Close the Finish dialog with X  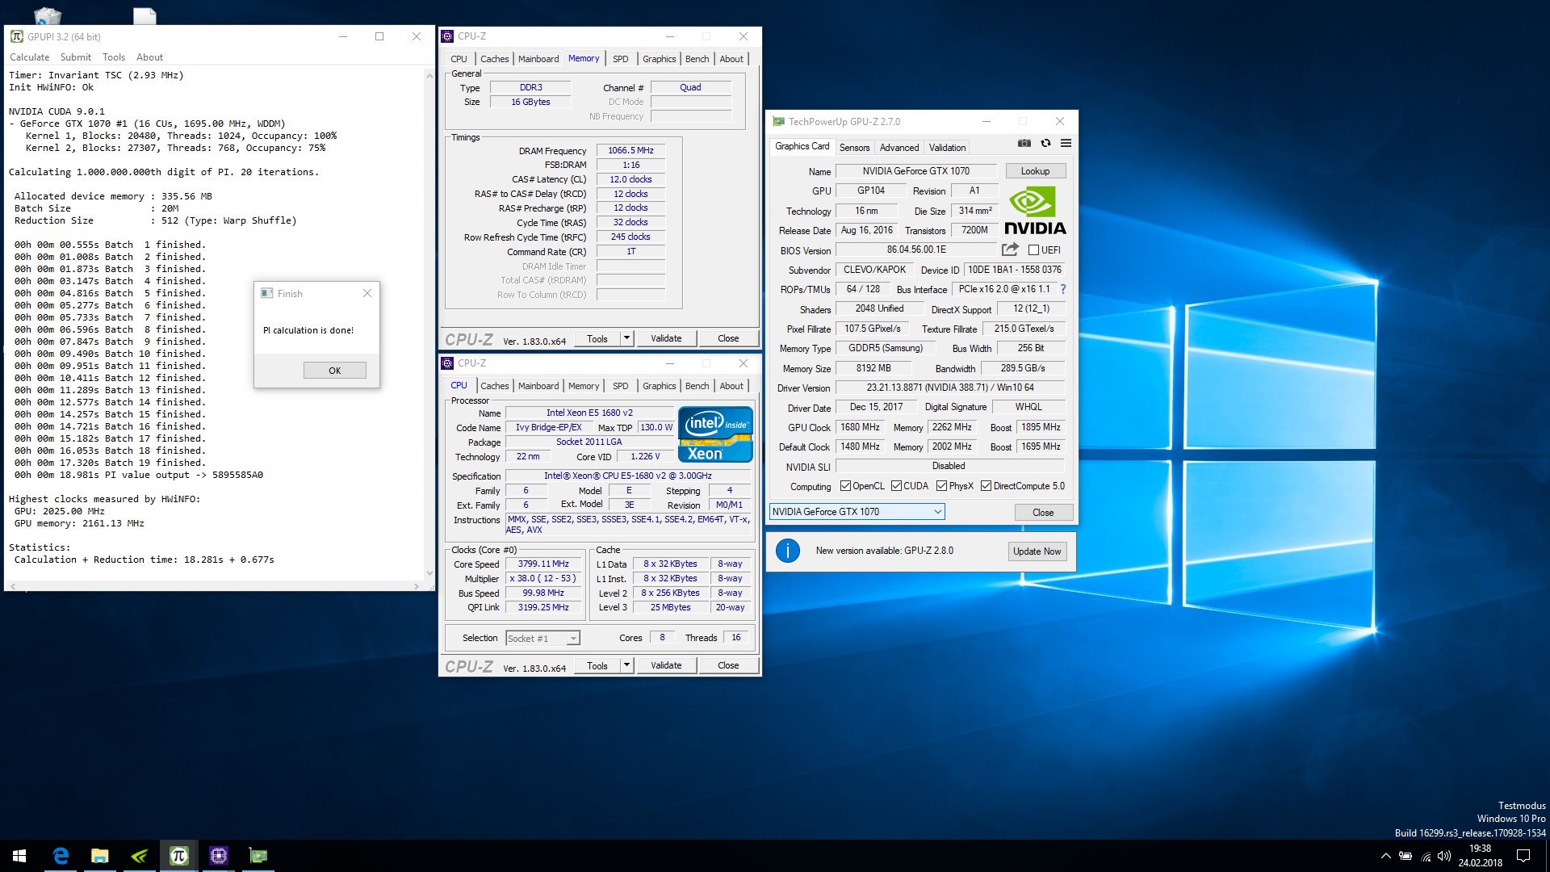[367, 293]
